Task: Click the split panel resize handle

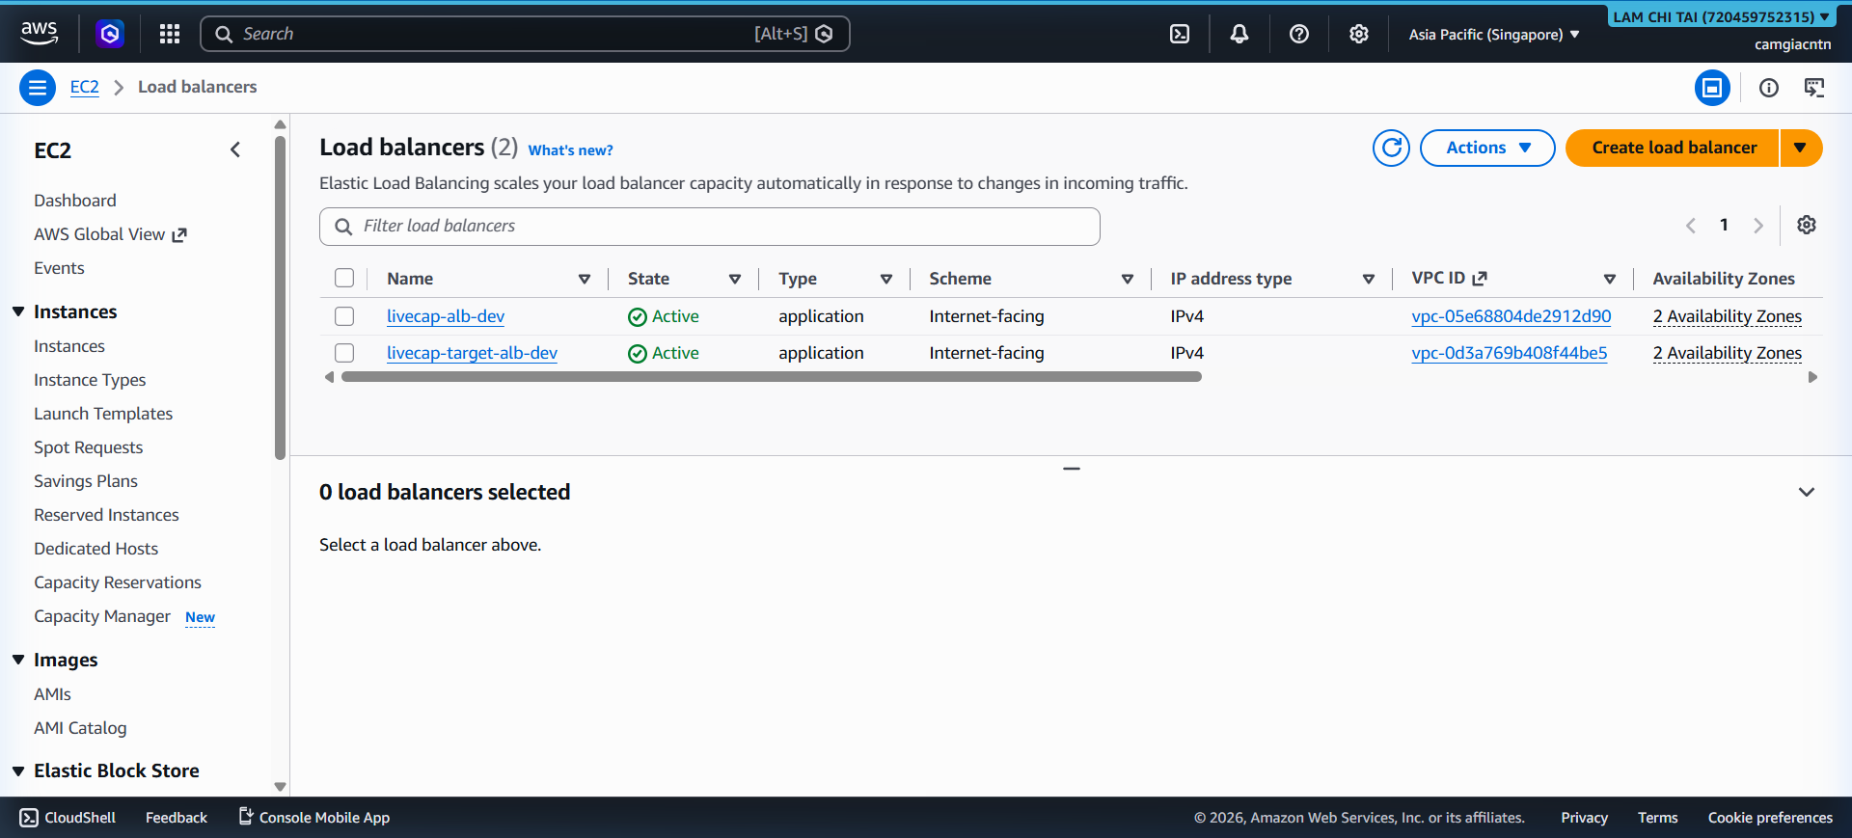Action: (x=1071, y=469)
